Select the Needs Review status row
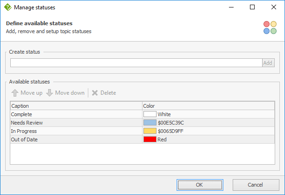285x195 pixels. (142, 123)
